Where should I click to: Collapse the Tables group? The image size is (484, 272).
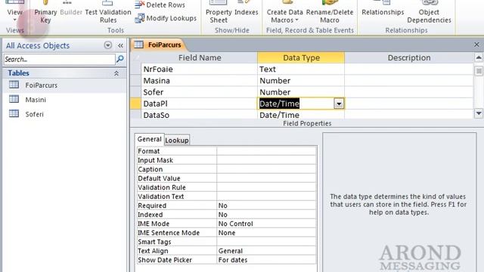(x=116, y=73)
